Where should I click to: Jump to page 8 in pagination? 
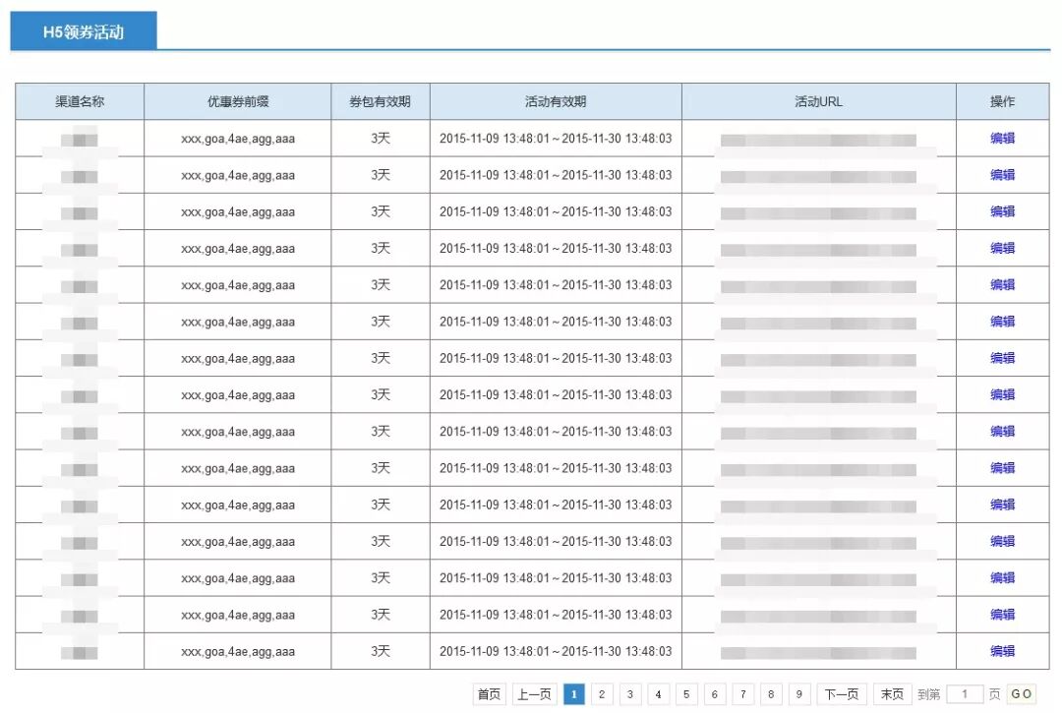tap(771, 694)
